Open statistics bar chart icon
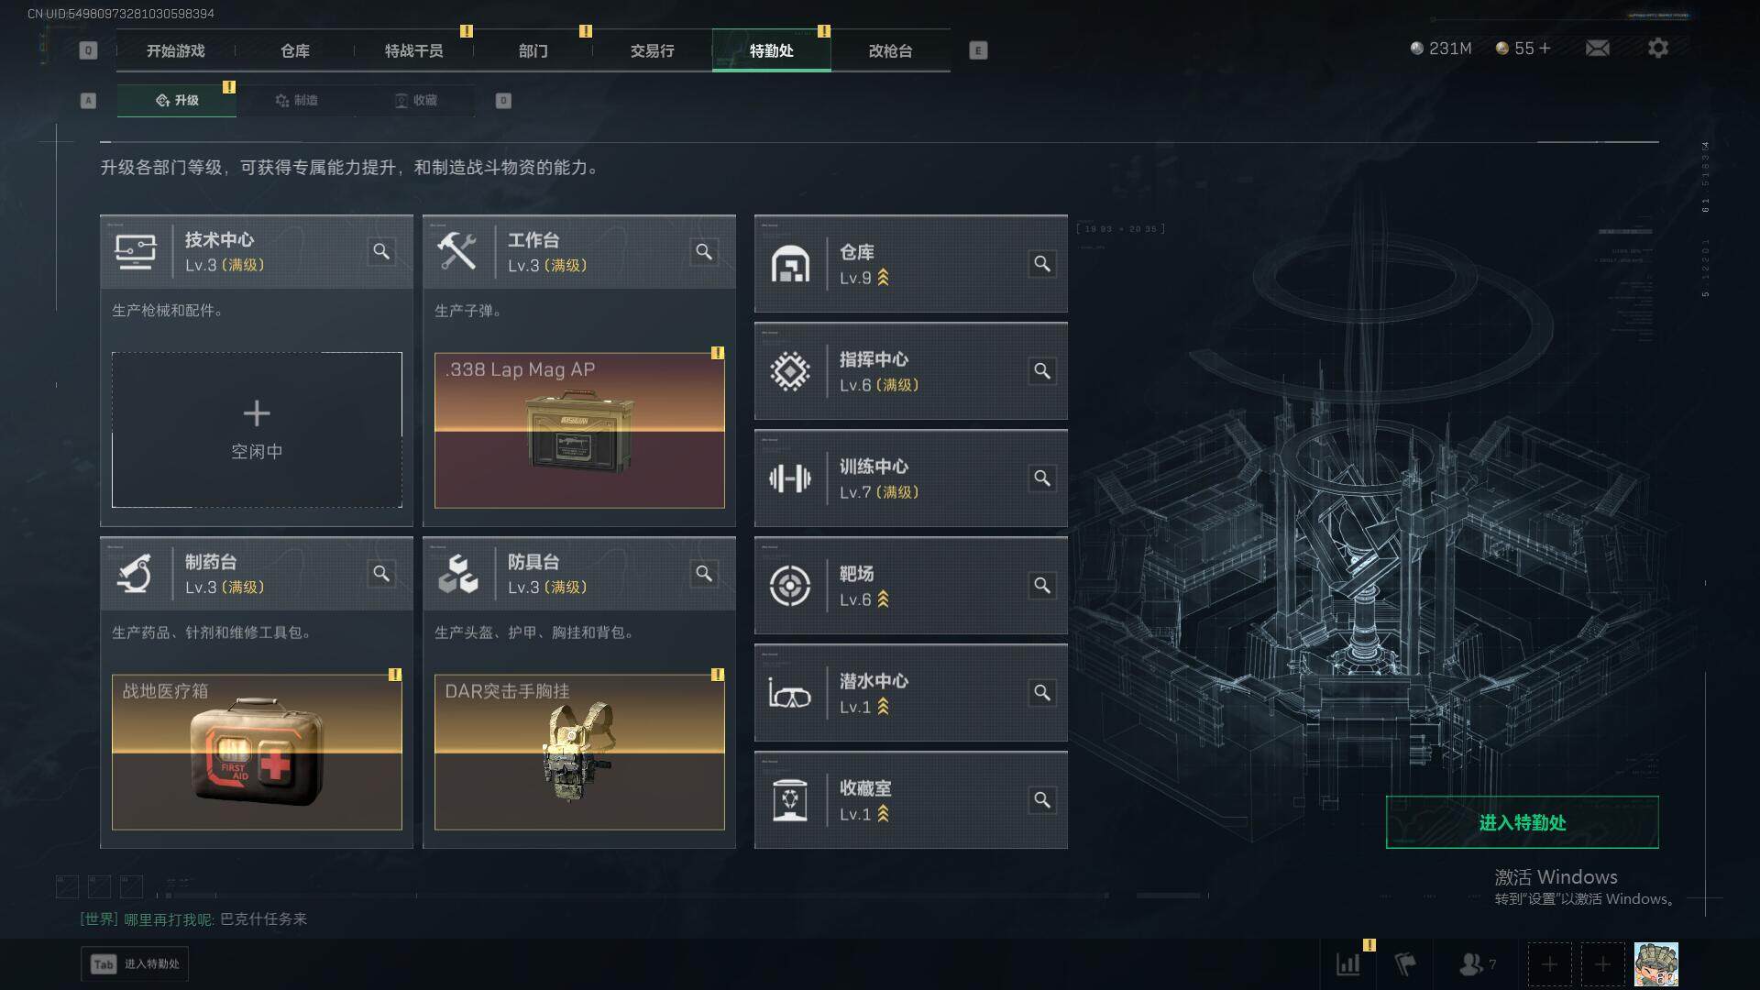Image resolution: width=1760 pixels, height=990 pixels. pyautogui.click(x=1347, y=964)
